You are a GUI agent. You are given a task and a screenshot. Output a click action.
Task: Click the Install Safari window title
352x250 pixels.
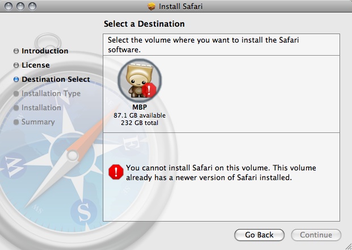[181, 6]
